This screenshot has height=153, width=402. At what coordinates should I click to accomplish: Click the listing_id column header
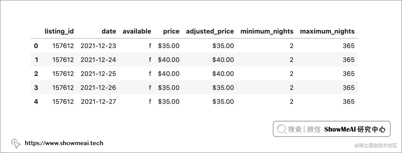coord(59,31)
